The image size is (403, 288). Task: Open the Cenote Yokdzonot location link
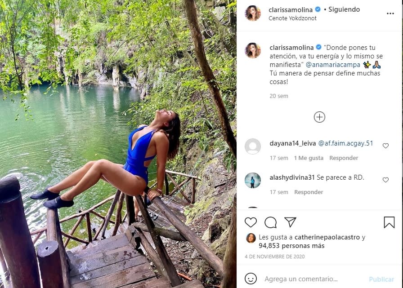click(x=292, y=18)
